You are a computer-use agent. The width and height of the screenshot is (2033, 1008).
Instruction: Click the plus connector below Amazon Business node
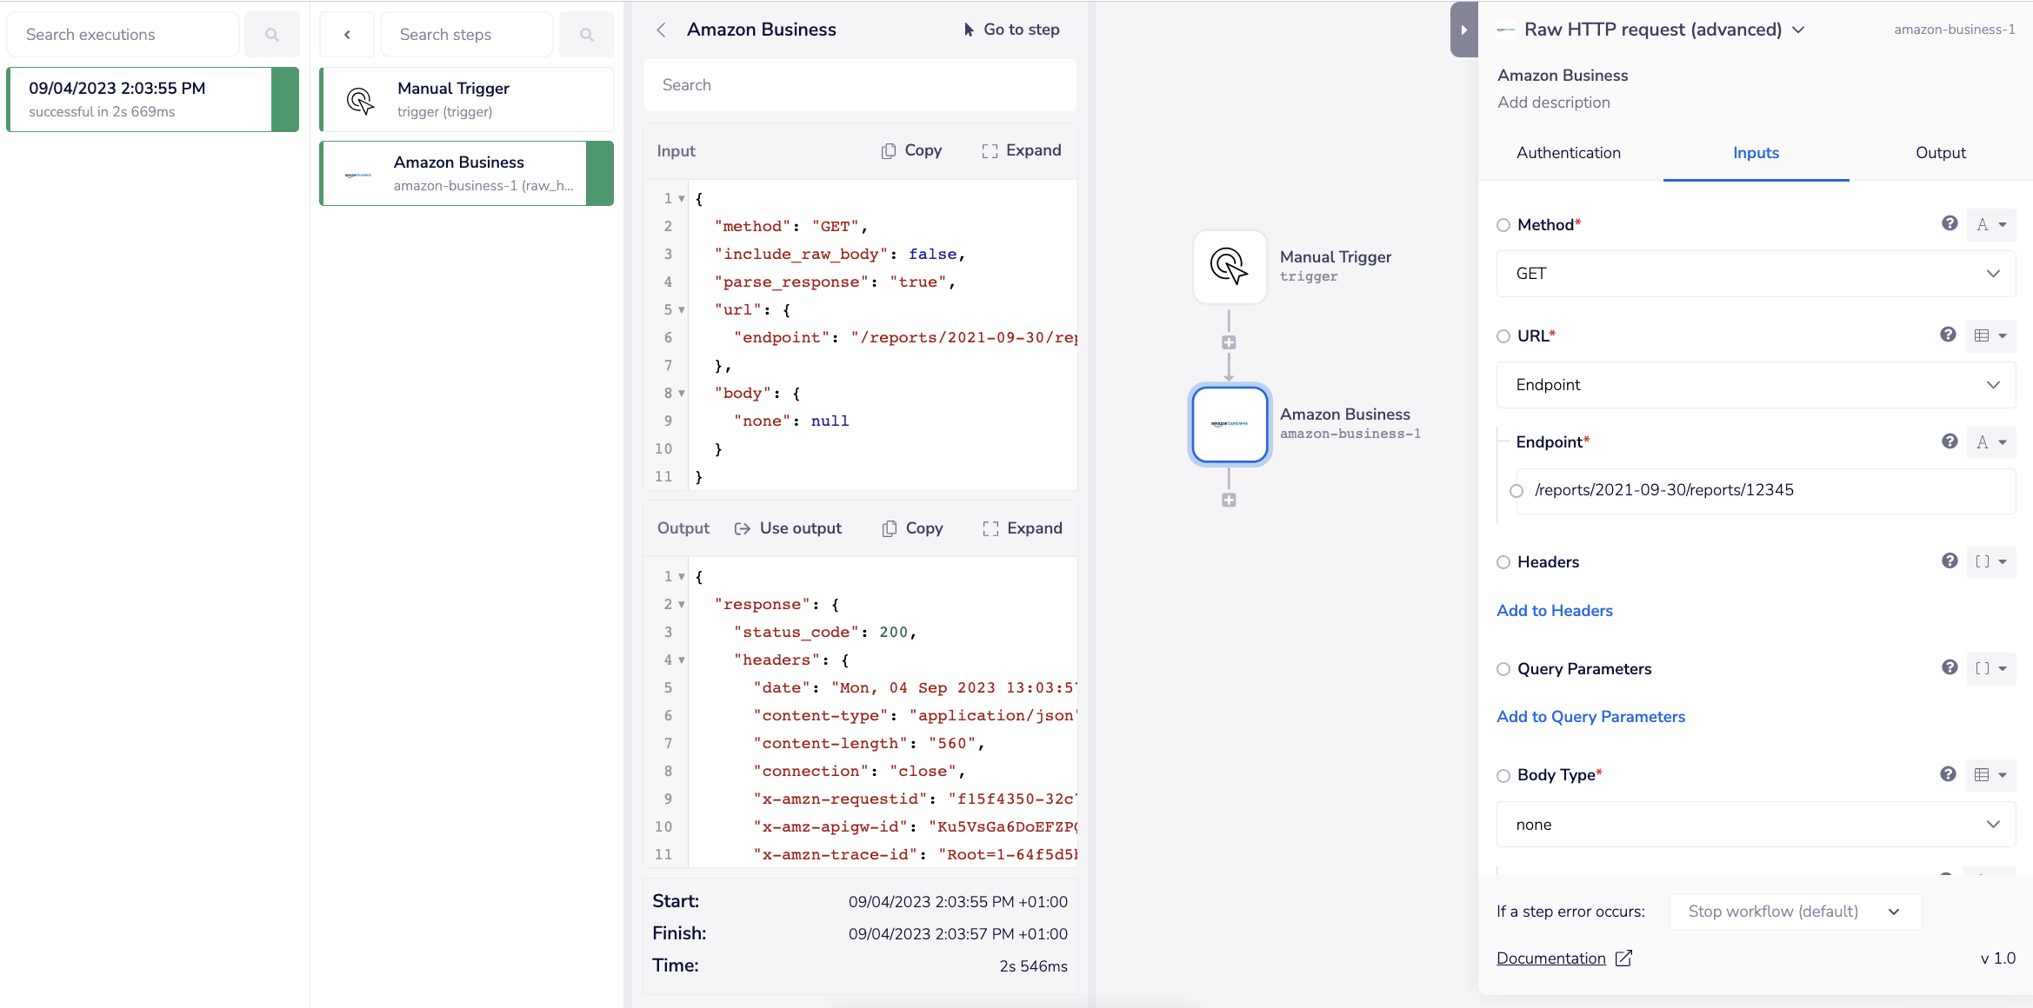(1229, 500)
